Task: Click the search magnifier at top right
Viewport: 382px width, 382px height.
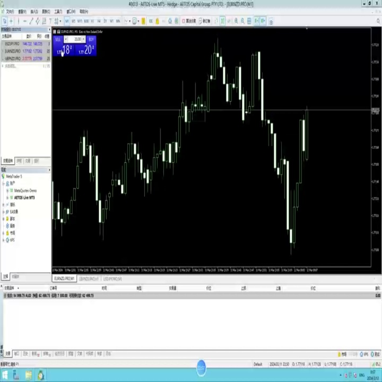Action: [378, 21]
